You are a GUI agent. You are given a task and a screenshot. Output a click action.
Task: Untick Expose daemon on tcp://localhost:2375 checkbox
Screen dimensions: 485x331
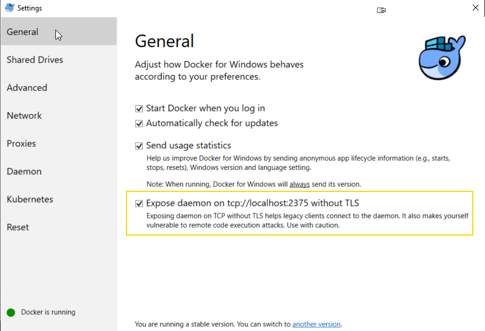point(139,204)
